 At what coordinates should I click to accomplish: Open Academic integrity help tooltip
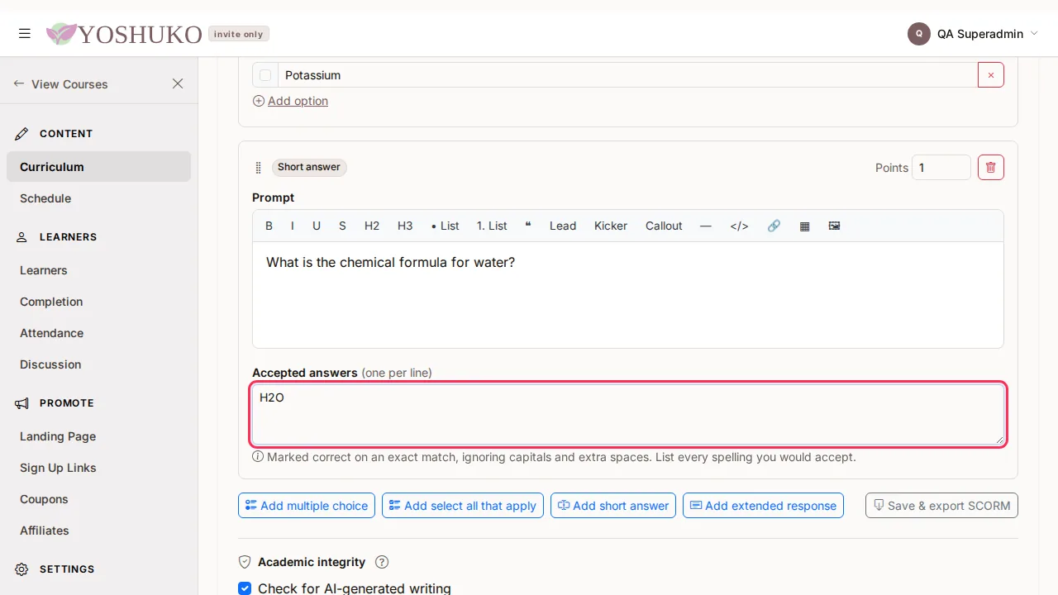click(x=382, y=562)
